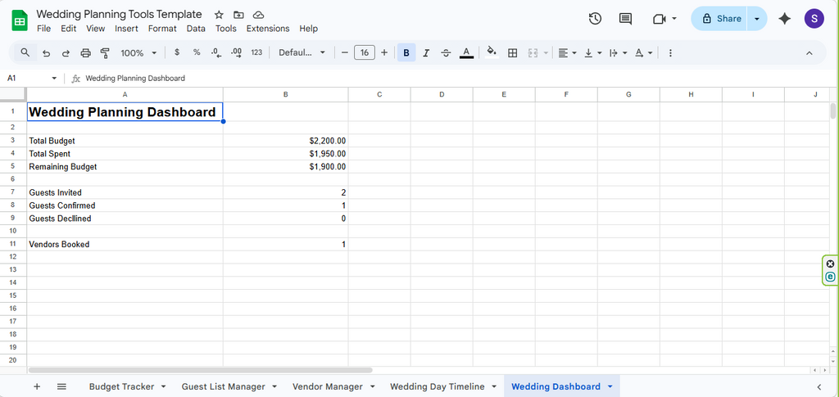Redo the last action
Viewport: 839px width, 397px height.
[66, 53]
